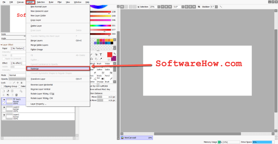Open the rotation angle 0.0° dropdown arrow

point(183,7)
